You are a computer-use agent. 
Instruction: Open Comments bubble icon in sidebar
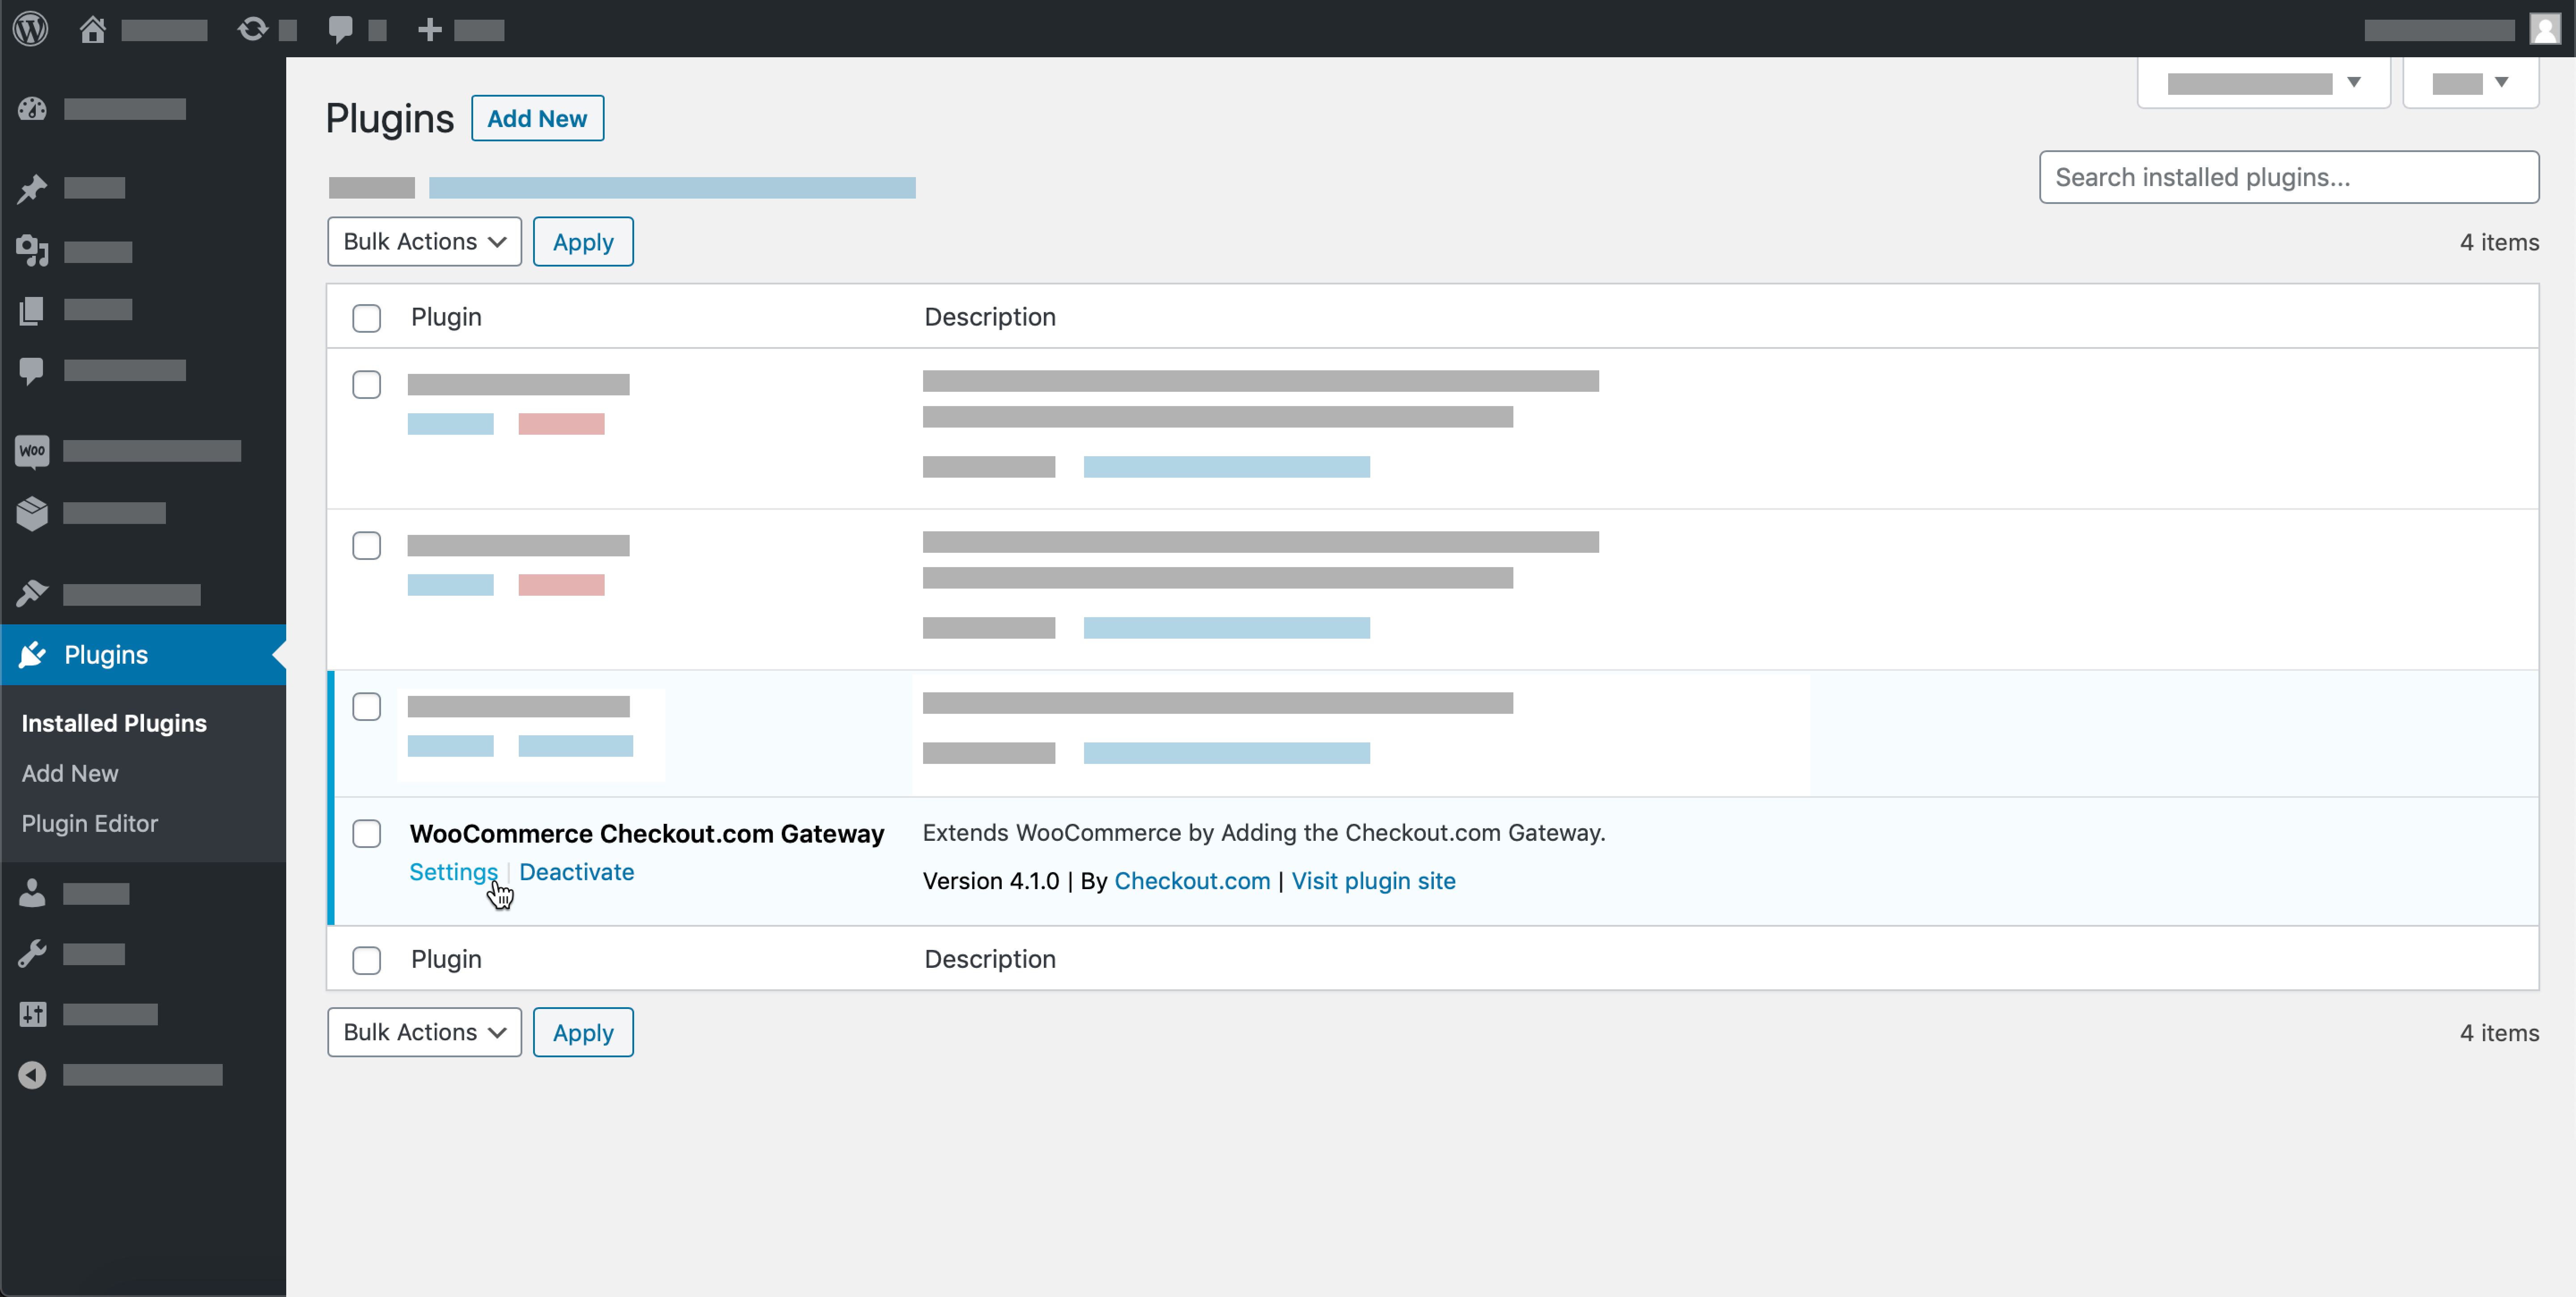click(32, 371)
